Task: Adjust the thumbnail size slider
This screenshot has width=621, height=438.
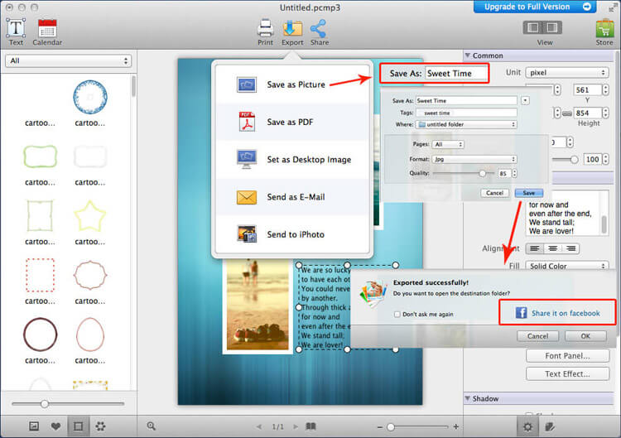Action: [45, 403]
